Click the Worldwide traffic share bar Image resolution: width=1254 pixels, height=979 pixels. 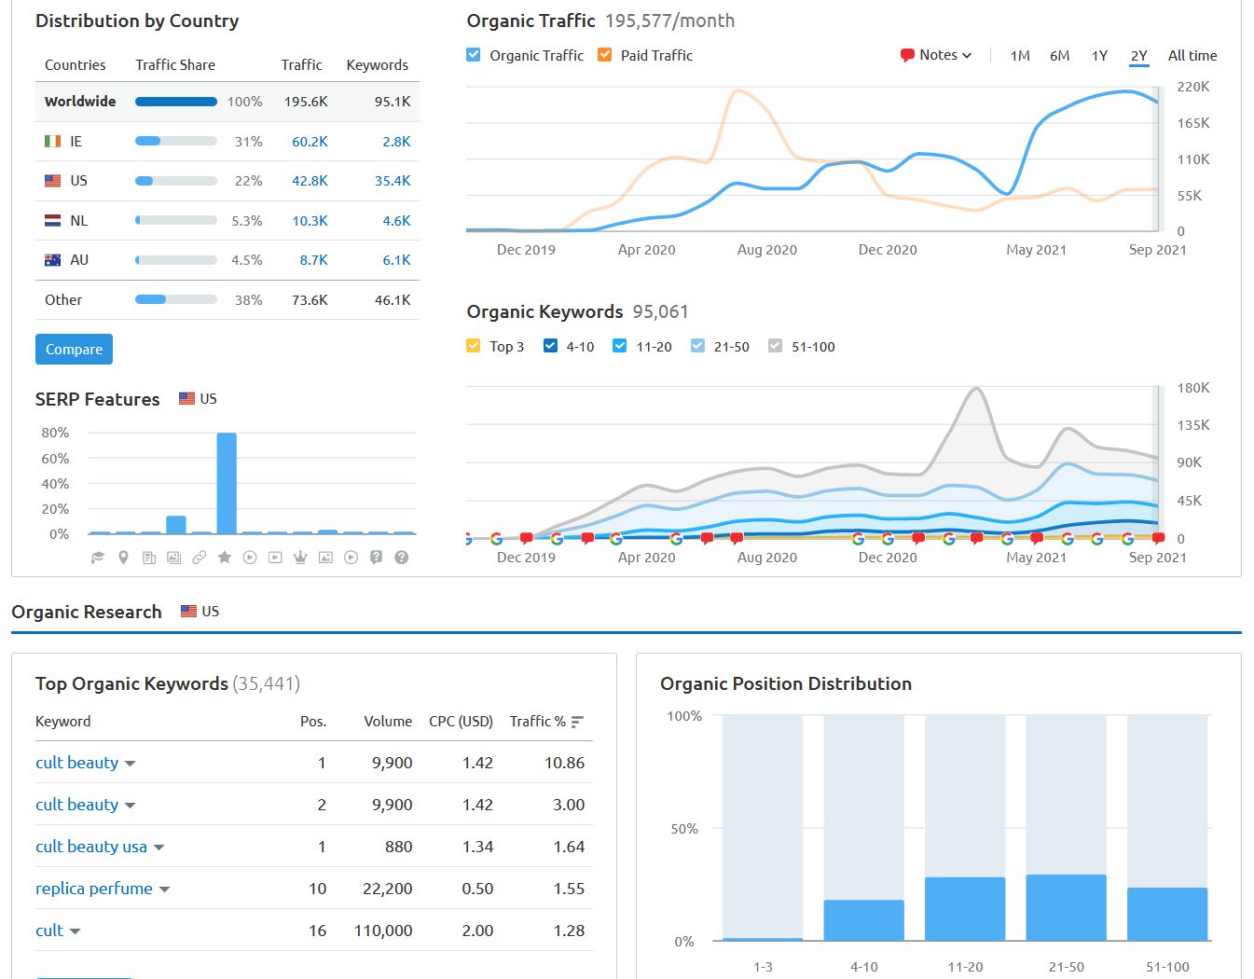click(176, 102)
